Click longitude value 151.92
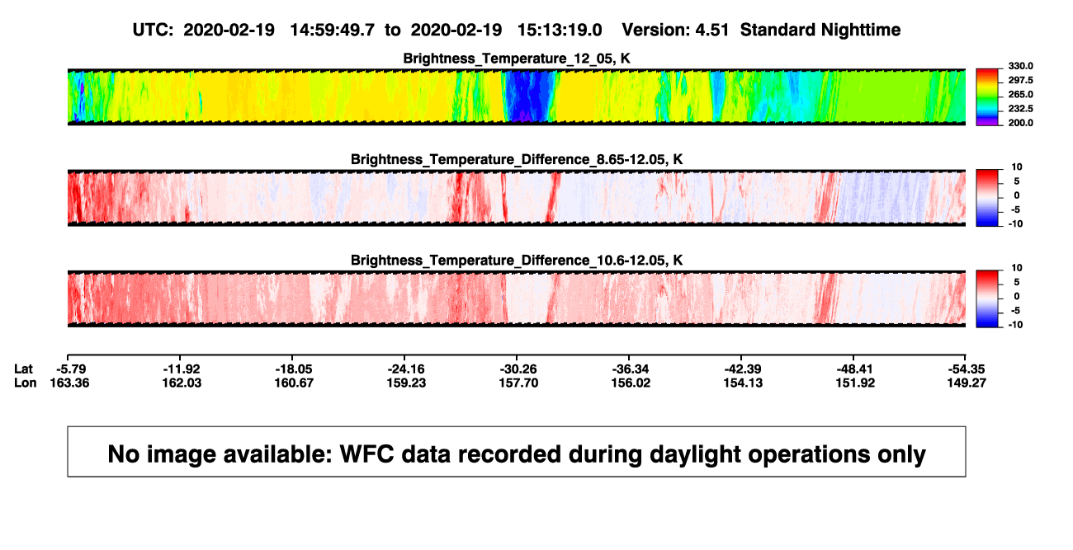 [855, 382]
